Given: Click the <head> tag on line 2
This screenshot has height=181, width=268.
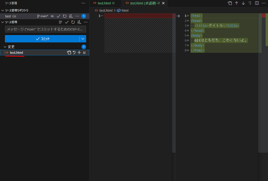Looking at the screenshot, I should [196, 21].
